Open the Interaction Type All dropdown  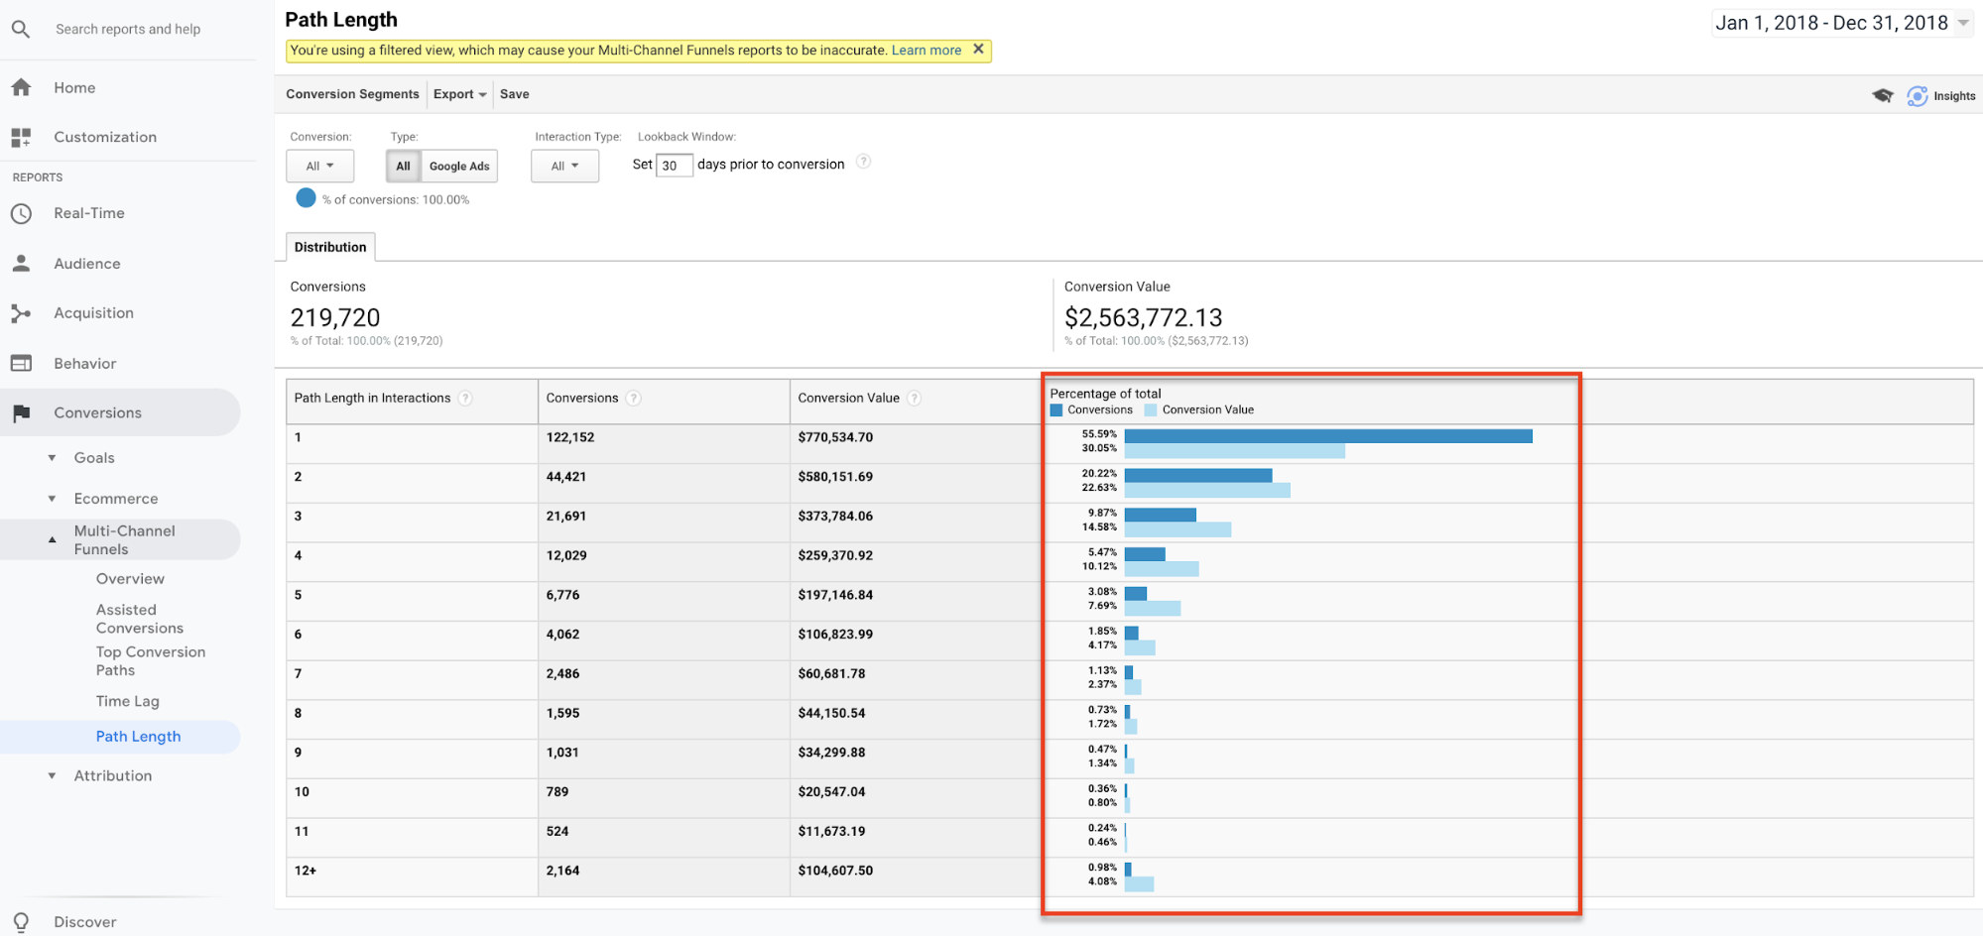564,166
